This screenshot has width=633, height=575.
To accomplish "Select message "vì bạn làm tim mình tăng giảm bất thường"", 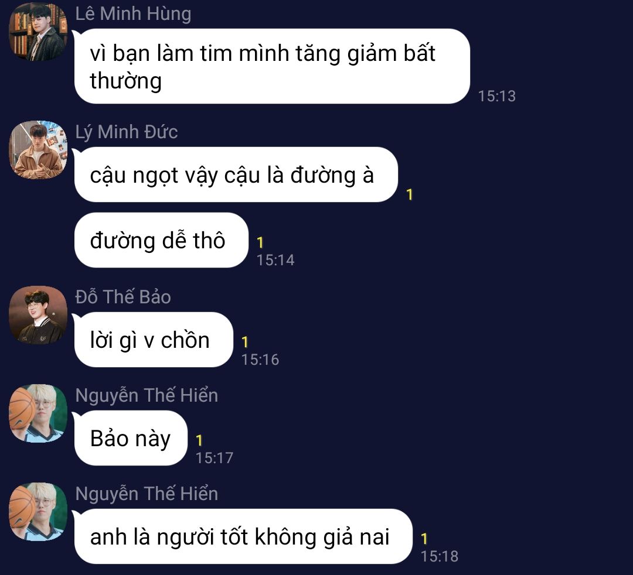I will (272, 66).
